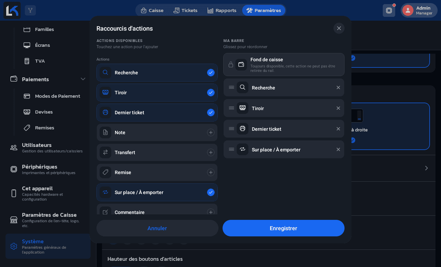Grab the Recherche reorder handle
This screenshot has height=267, width=441.
pyautogui.click(x=232, y=87)
